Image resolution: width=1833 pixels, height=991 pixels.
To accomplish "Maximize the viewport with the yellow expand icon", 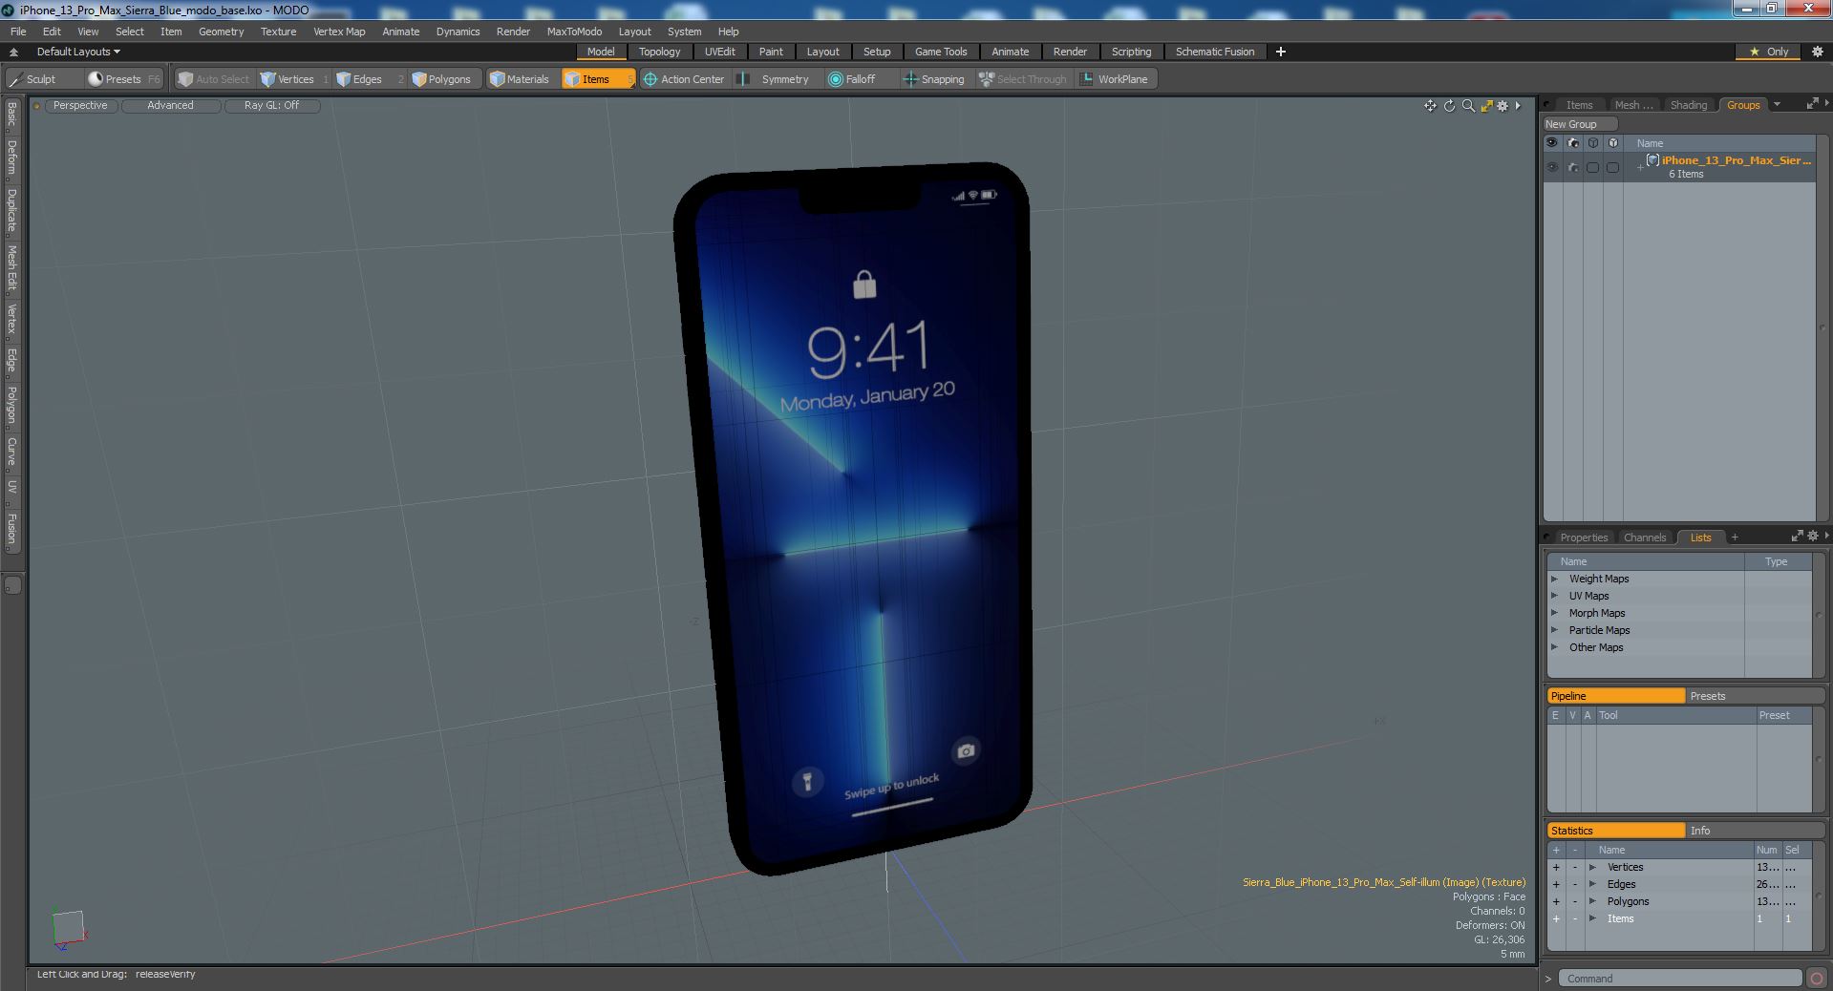I will click(x=1486, y=106).
